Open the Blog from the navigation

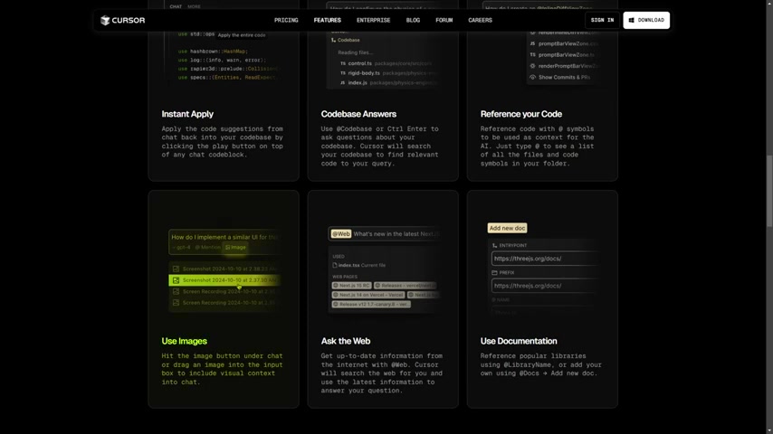(x=413, y=20)
